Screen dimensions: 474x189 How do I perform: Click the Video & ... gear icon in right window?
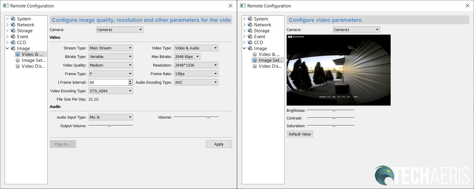[x=255, y=54]
